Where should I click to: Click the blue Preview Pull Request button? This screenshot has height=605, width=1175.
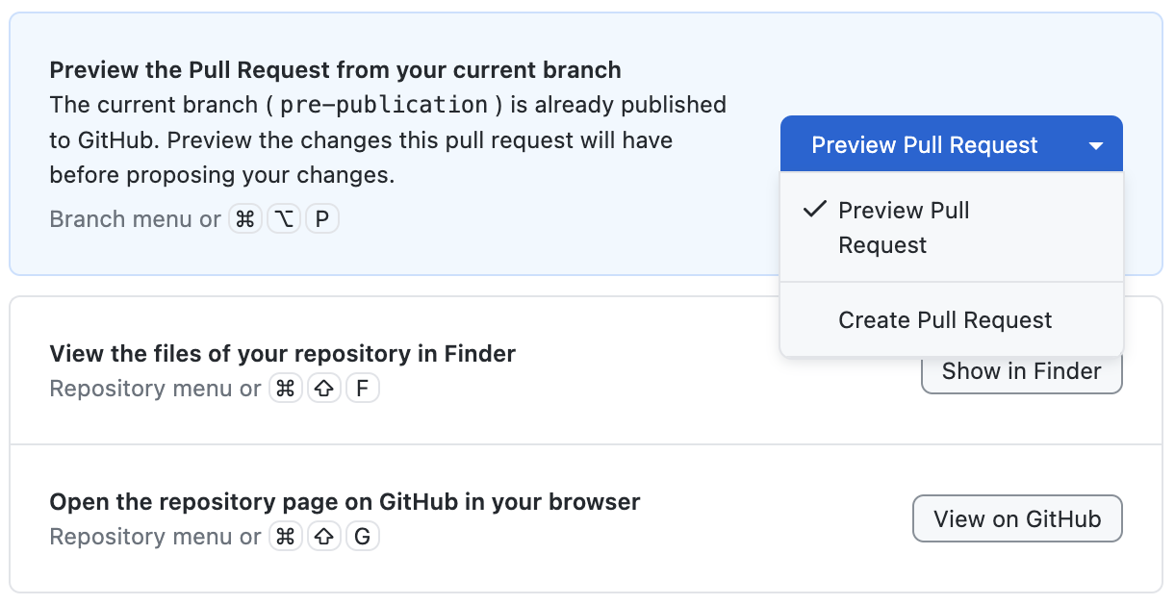[x=925, y=145]
